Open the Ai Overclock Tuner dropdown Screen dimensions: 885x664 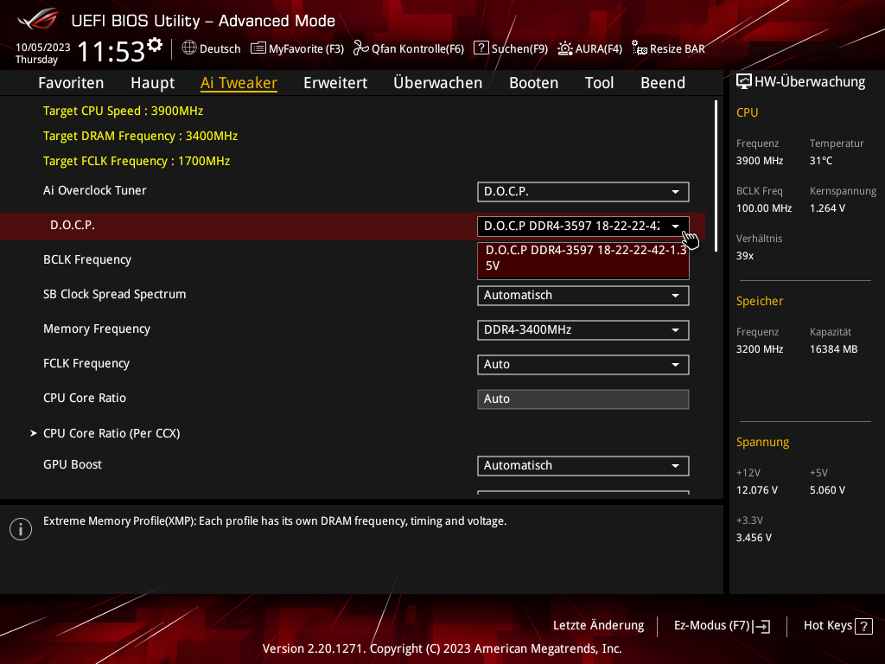(583, 191)
